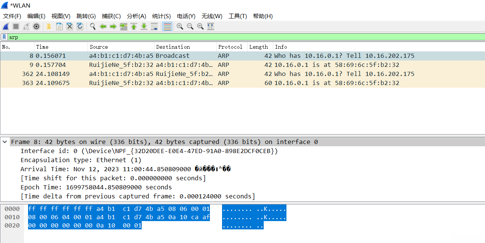Open the 无线(W) menu
Screen dimensions: 485x243
212,16
